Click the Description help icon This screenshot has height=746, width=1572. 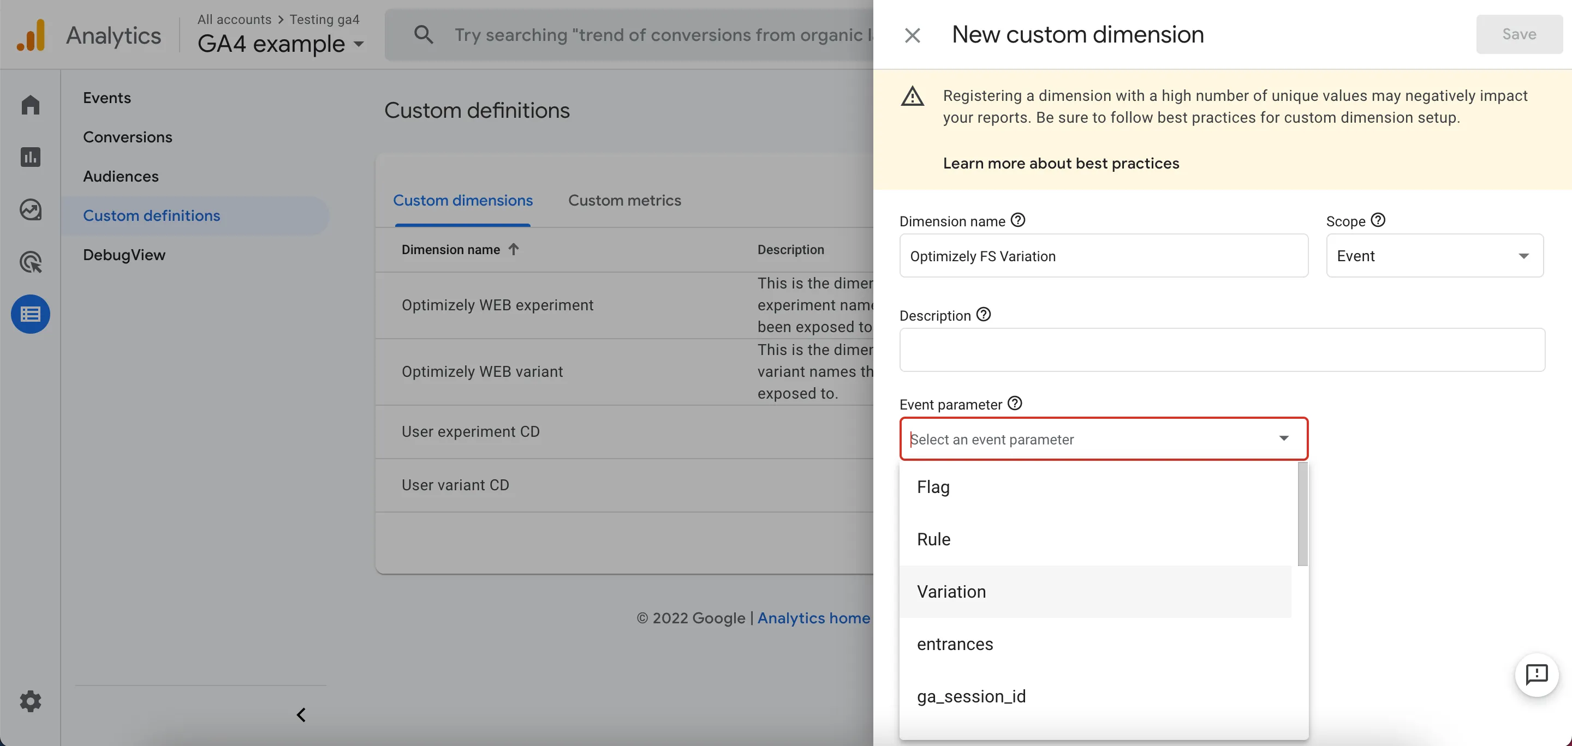pyautogui.click(x=984, y=315)
